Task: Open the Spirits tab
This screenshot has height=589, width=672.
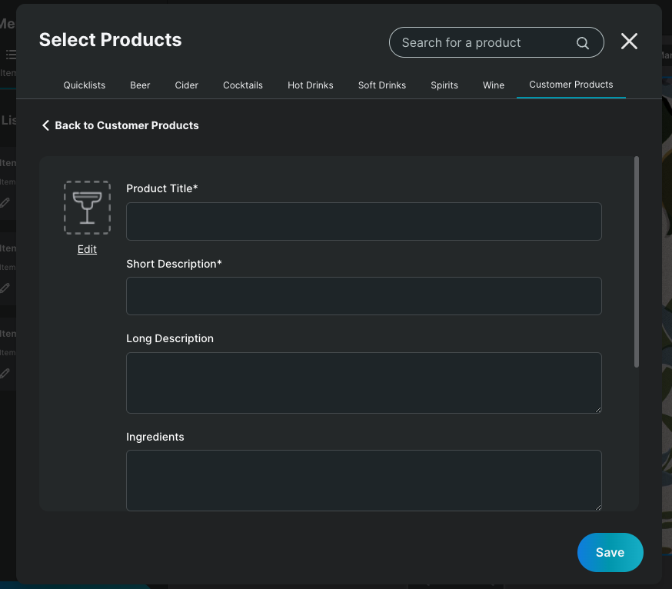Action: [444, 85]
